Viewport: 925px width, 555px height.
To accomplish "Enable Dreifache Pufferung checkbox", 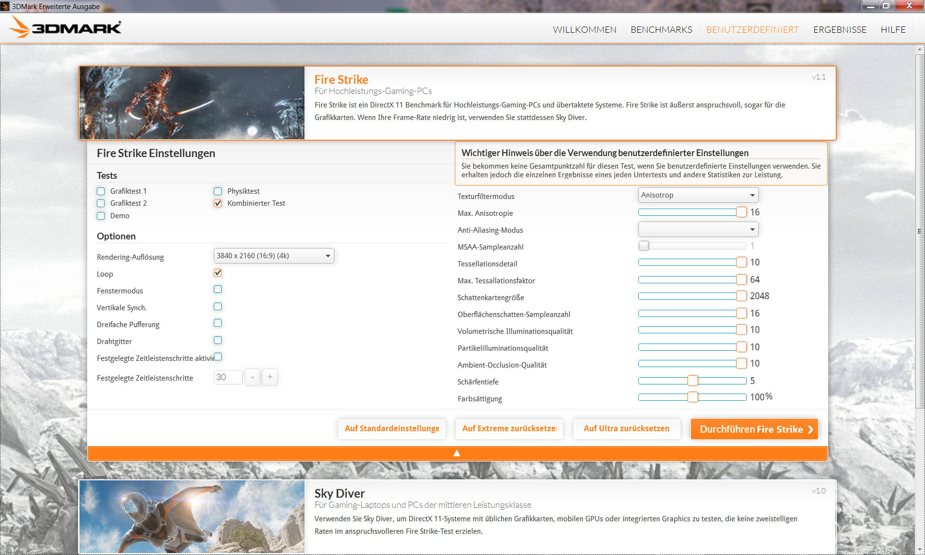I will (218, 323).
